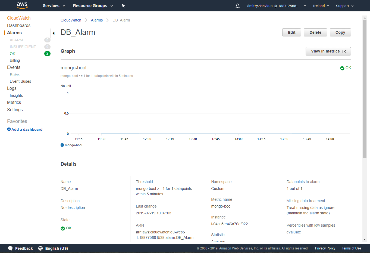This screenshot has width=370, height=253.
Task: Click the Add a dashboard plus icon
Action: click(9, 129)
